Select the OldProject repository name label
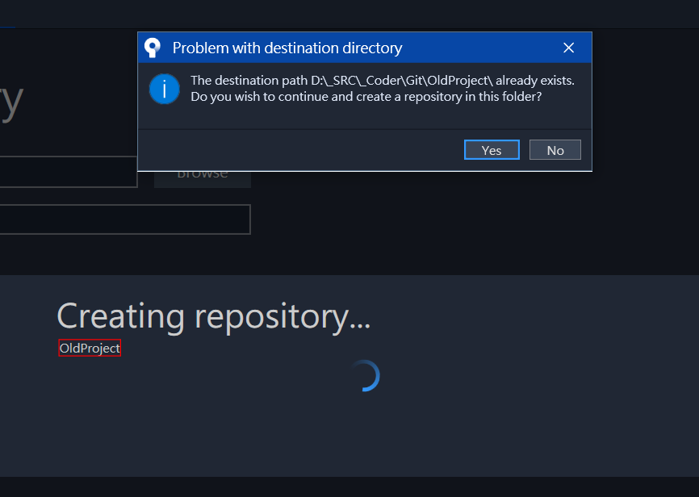The image size is (699, 497). pos(90,349)
